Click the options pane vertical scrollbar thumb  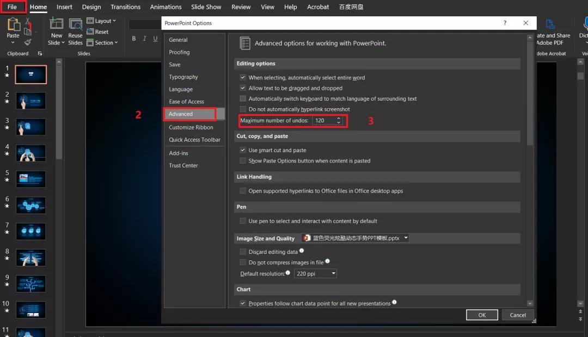click(530, 93)
